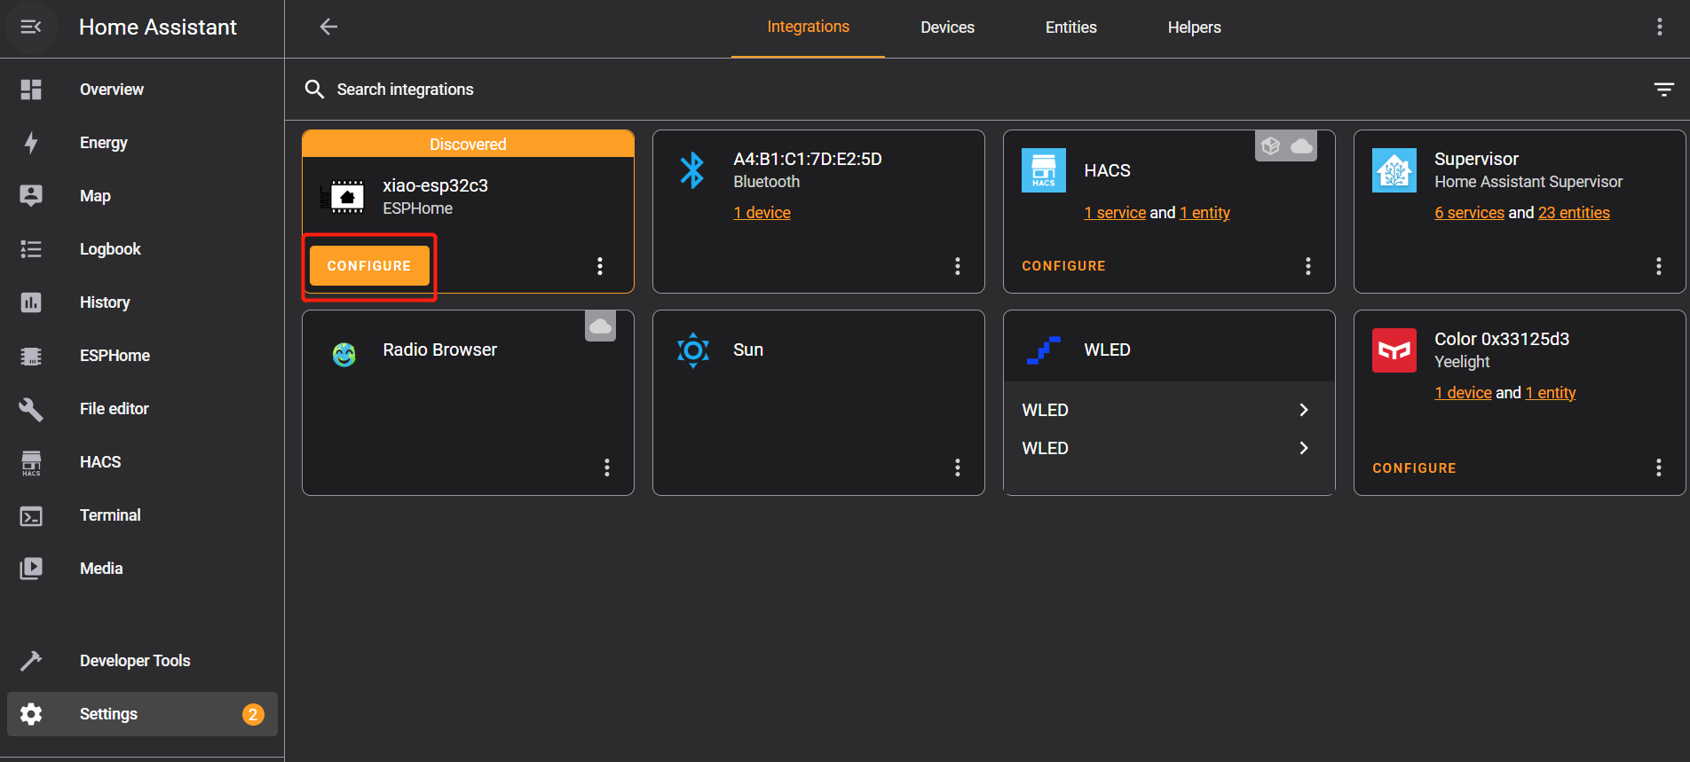Open Supervisor 23 entities link
This screenshot has width=1690, height=762.
1574,213
